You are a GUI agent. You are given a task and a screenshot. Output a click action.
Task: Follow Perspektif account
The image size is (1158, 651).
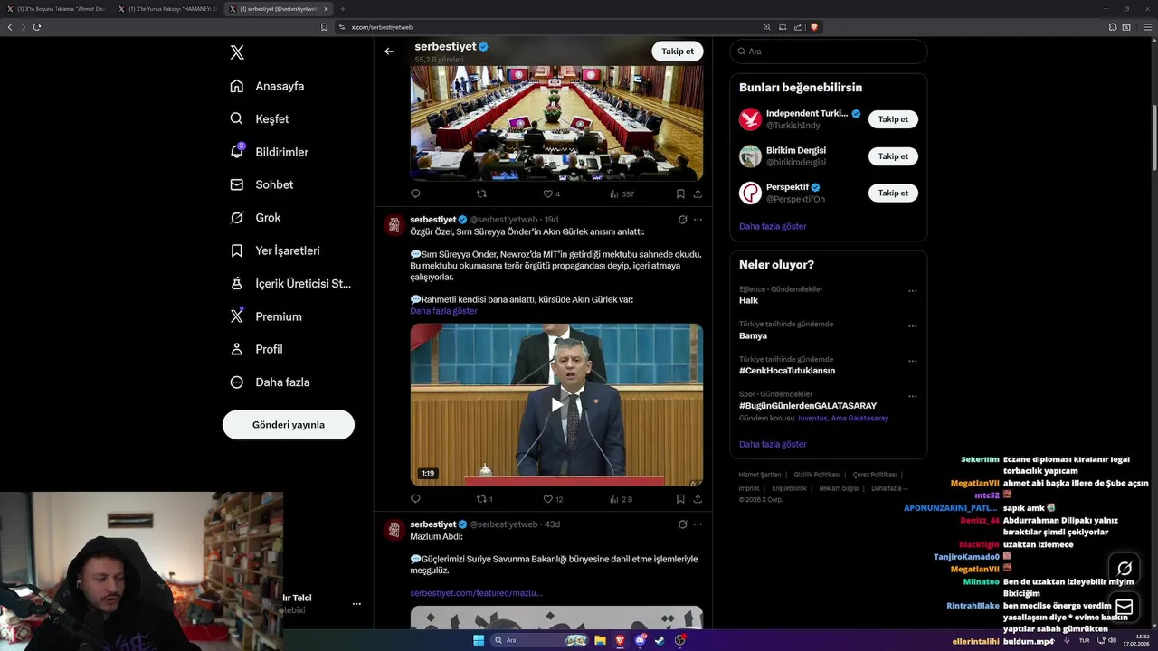[x=893, y=193]
